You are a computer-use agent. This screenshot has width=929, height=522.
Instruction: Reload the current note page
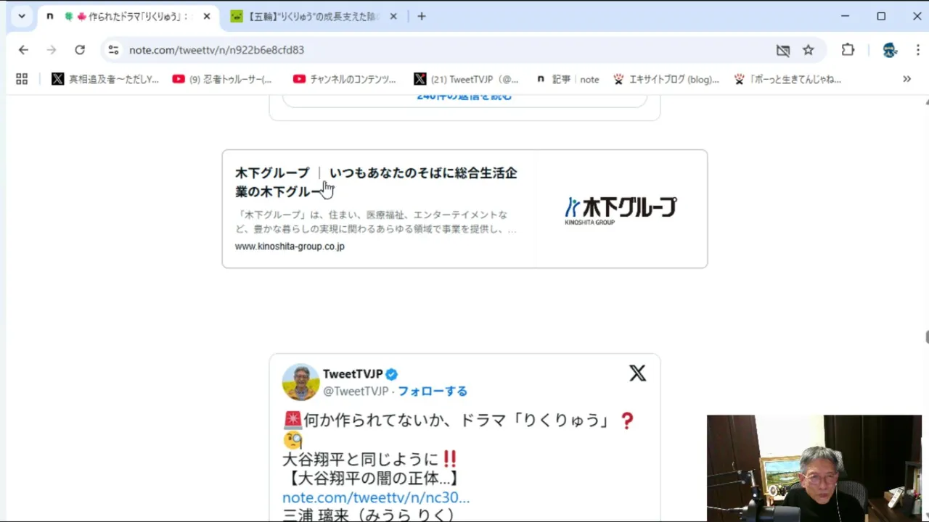tap(80, 50)
